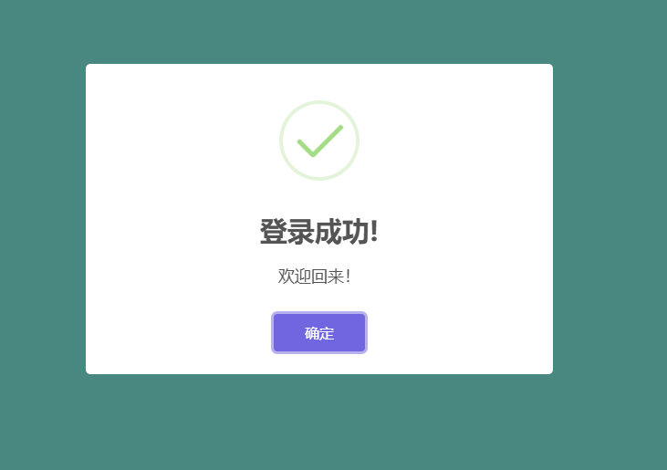Click teal overlay right of the dialog

[610, 219]
